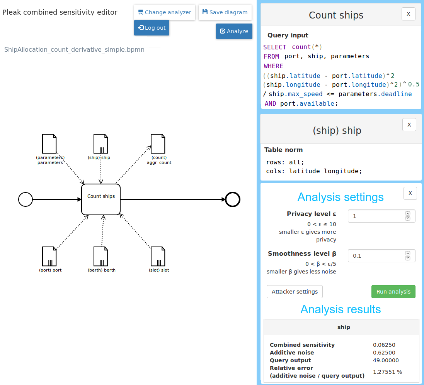Select the port data store icon
The width and height of the screenshot is (424, 385).
[x=49, y=257]
